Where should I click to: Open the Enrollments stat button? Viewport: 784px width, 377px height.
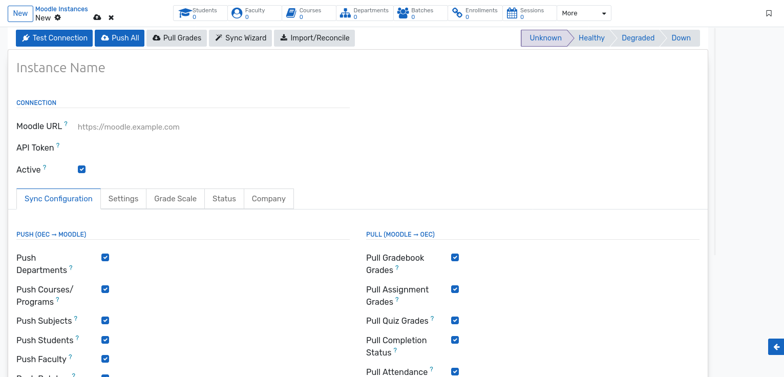475,13
